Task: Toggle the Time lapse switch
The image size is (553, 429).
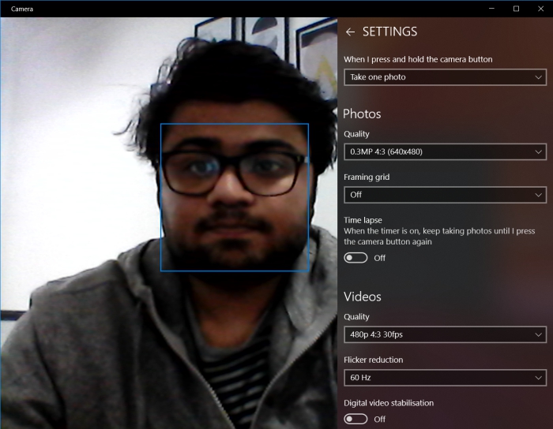Action: (x=355, y=258)
